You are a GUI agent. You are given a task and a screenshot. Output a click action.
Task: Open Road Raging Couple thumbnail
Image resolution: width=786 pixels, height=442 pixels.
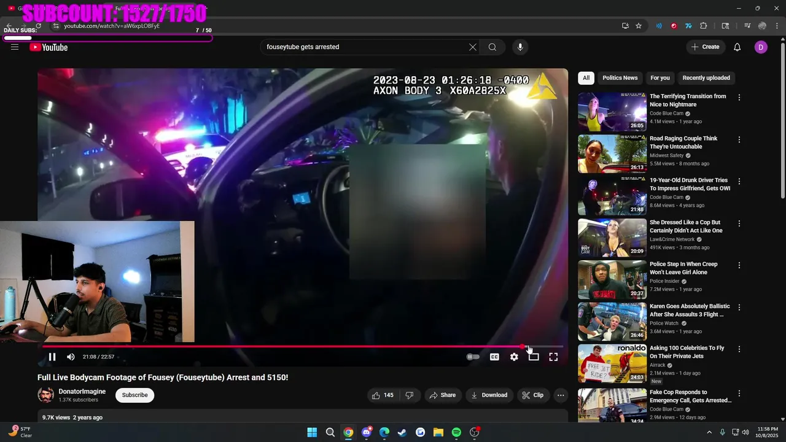(x=612, y=153)
